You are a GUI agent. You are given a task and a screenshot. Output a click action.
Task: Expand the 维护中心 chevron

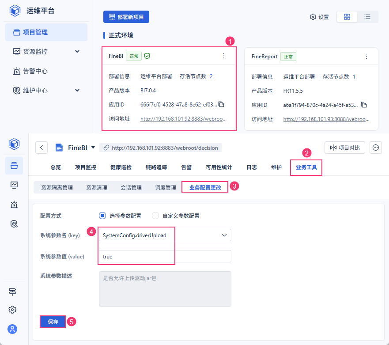pyautogui.click(x=77, y=91)
